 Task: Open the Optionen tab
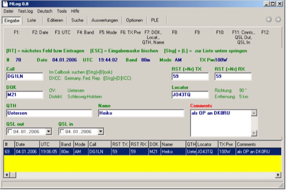coord(134,20)
